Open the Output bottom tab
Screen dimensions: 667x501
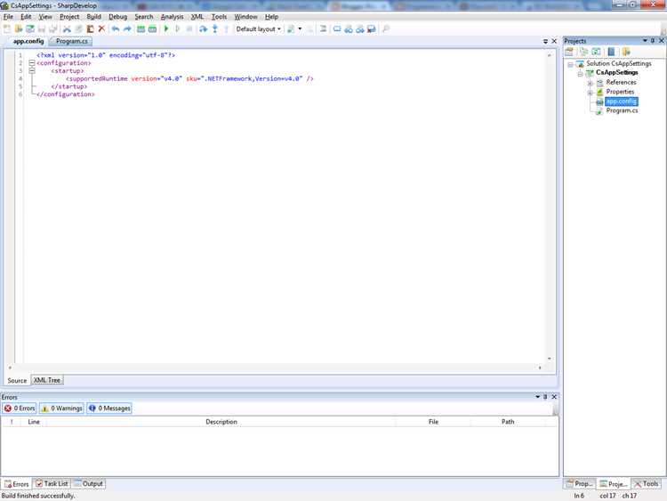pos(88,483)
